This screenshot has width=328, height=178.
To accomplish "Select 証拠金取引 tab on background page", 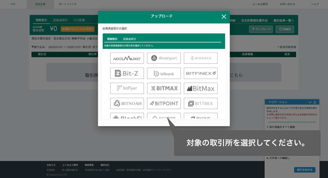I will (60, 20).
